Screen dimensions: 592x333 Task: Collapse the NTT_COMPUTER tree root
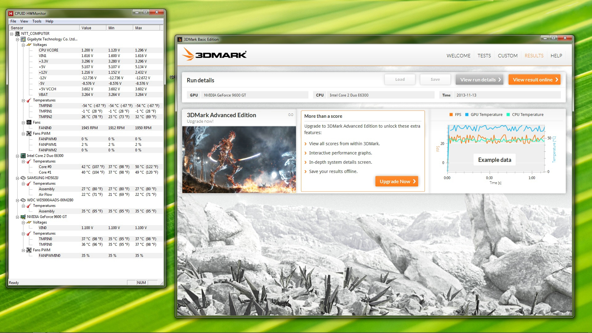click(x=12, y=34)
